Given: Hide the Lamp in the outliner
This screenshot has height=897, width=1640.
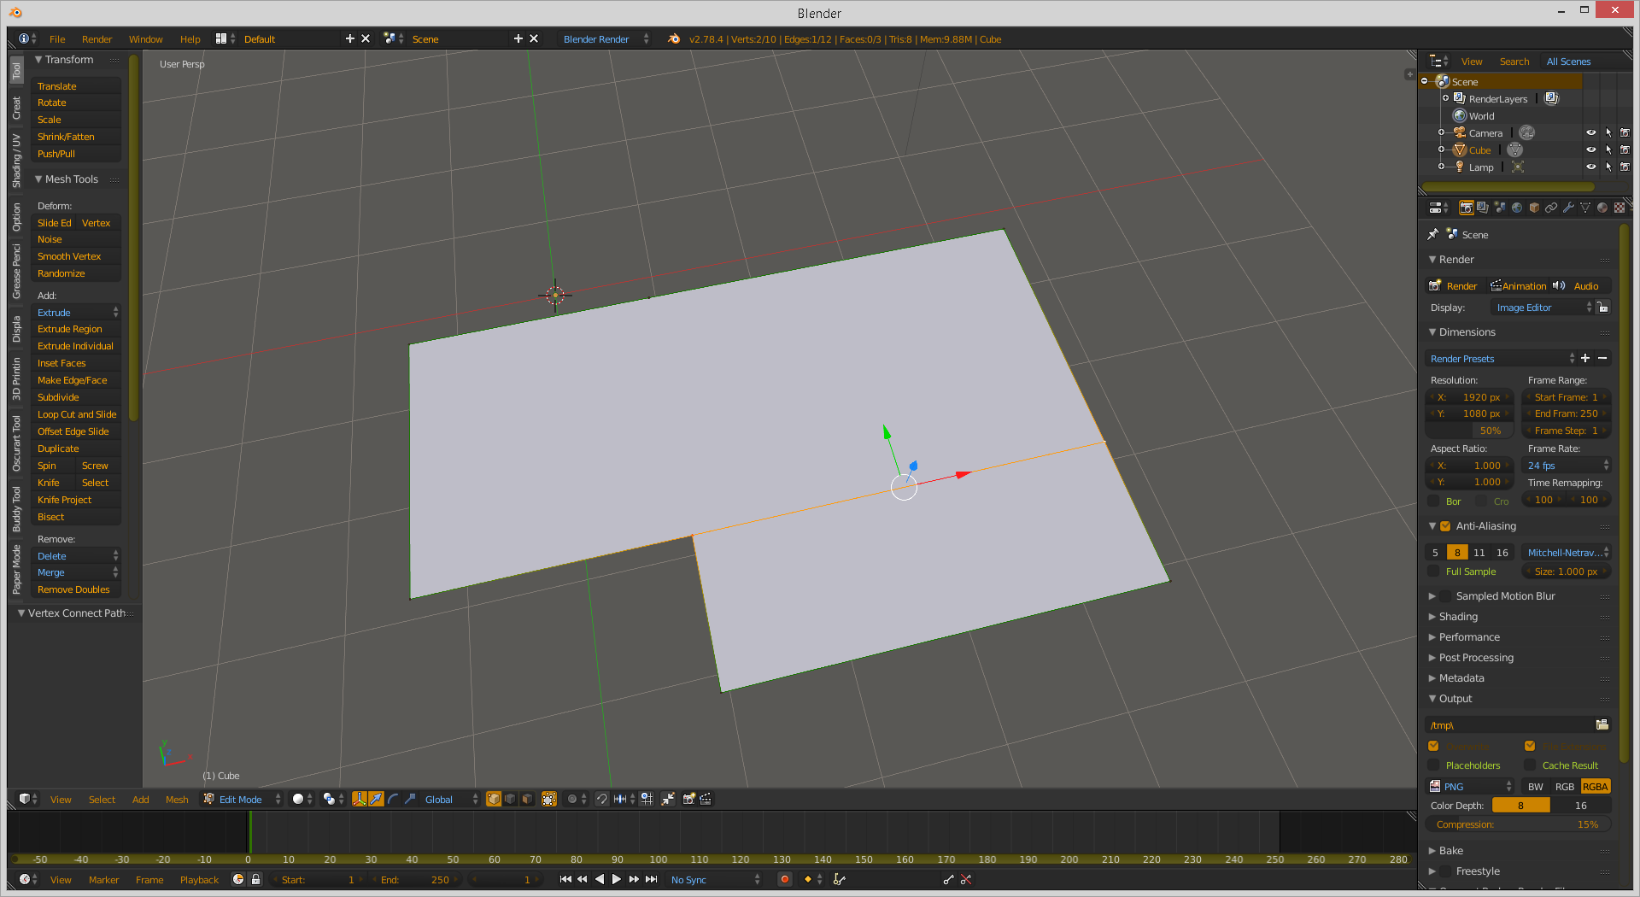Looking at the screenshot, I should pyautogui.click(x=1590, y=167).
